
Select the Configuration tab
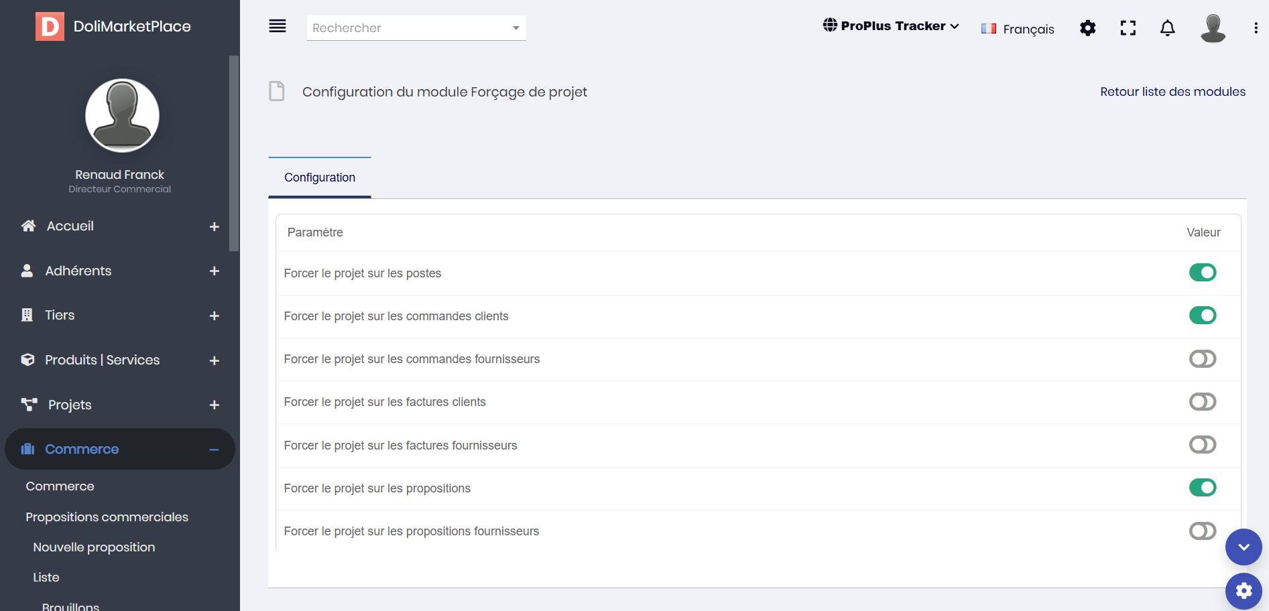(320, 178)
